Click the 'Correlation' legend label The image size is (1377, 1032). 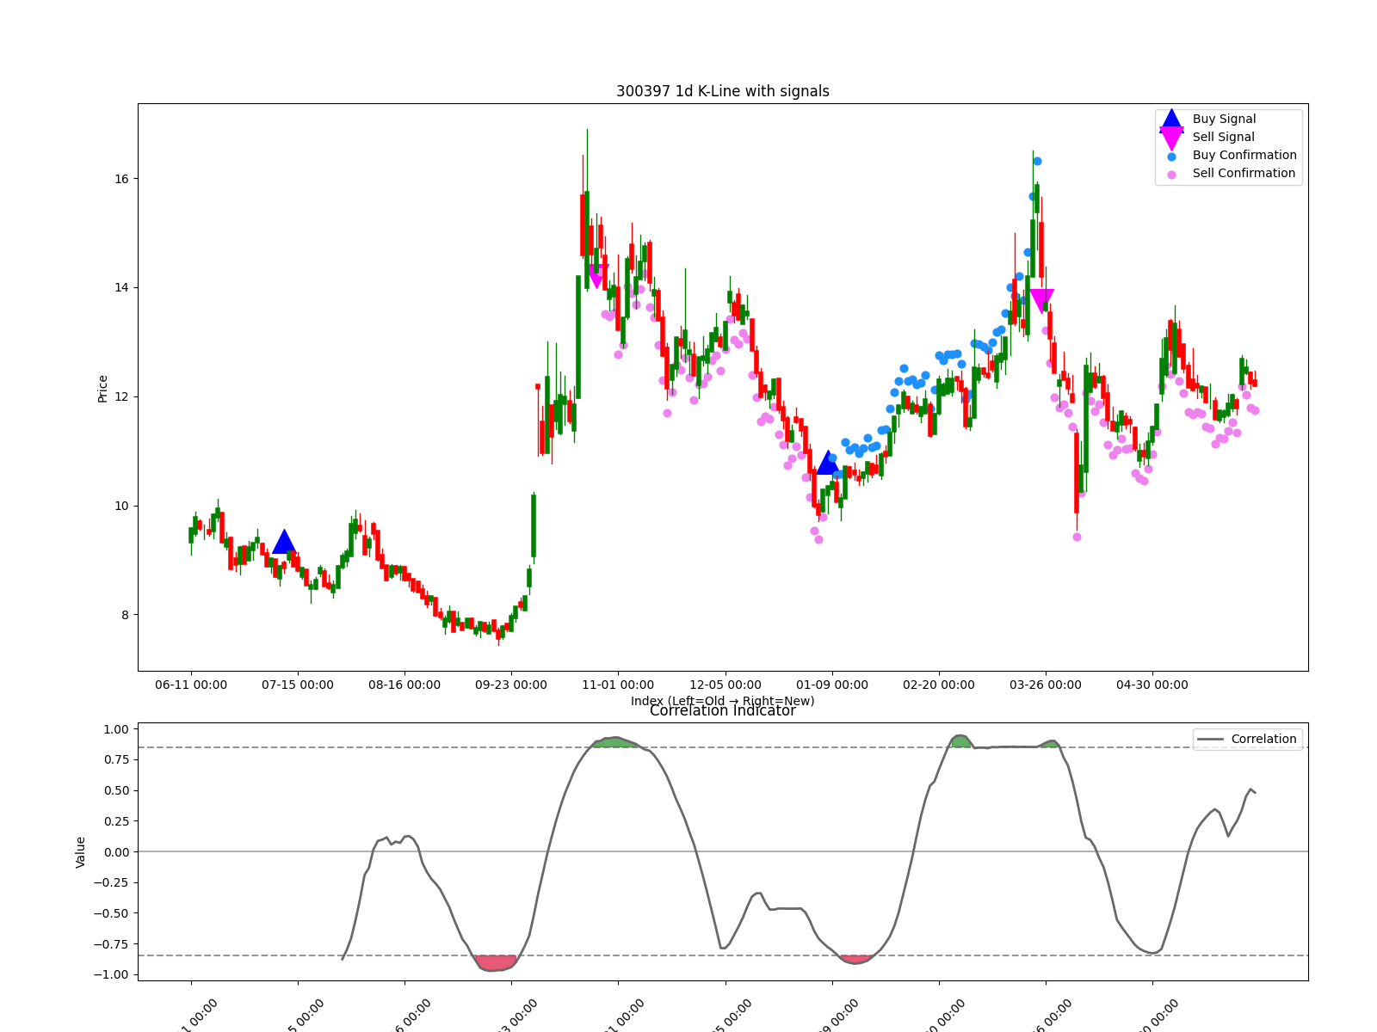click(x=1263, y=740)
